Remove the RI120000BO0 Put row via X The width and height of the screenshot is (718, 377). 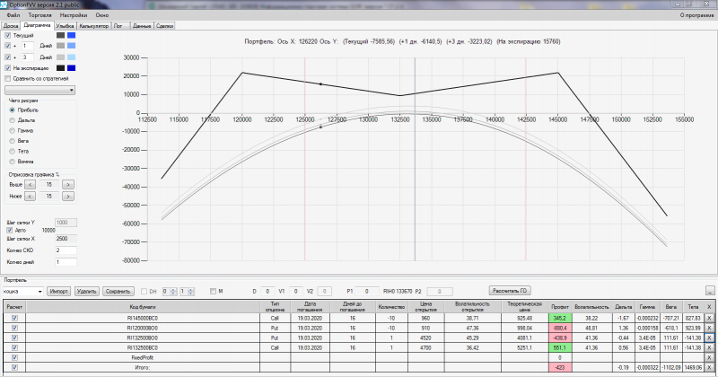tap(709, 328)
